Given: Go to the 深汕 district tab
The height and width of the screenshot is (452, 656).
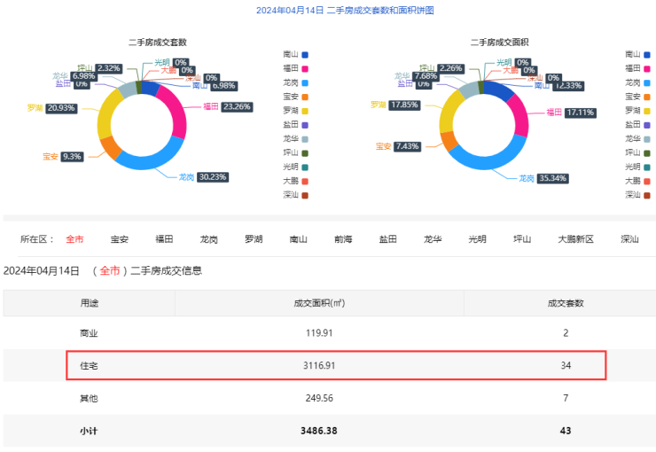Looking at the screenshot, I should click(x=629, y=239).
